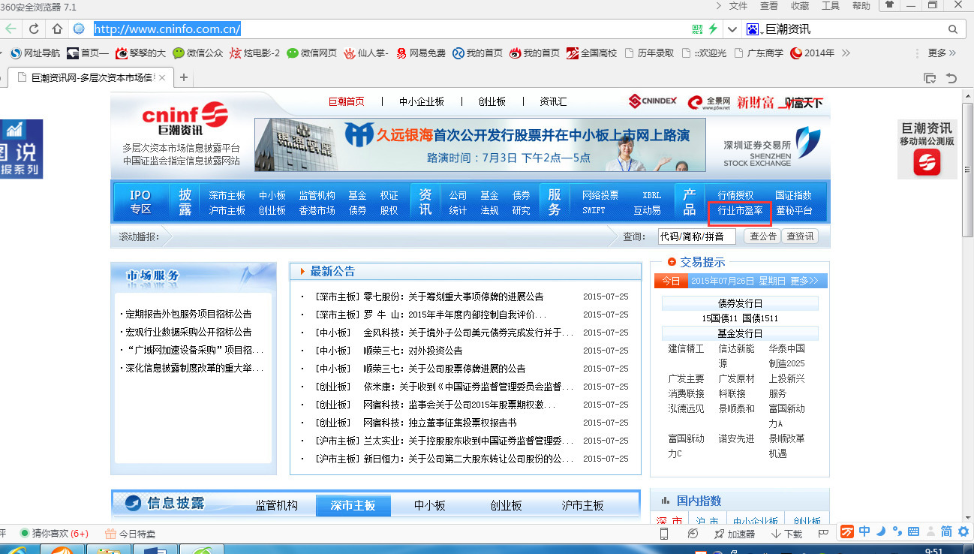Open a new tab with plus button
This screenshot has width=974, height=554.
click(184, 77)
